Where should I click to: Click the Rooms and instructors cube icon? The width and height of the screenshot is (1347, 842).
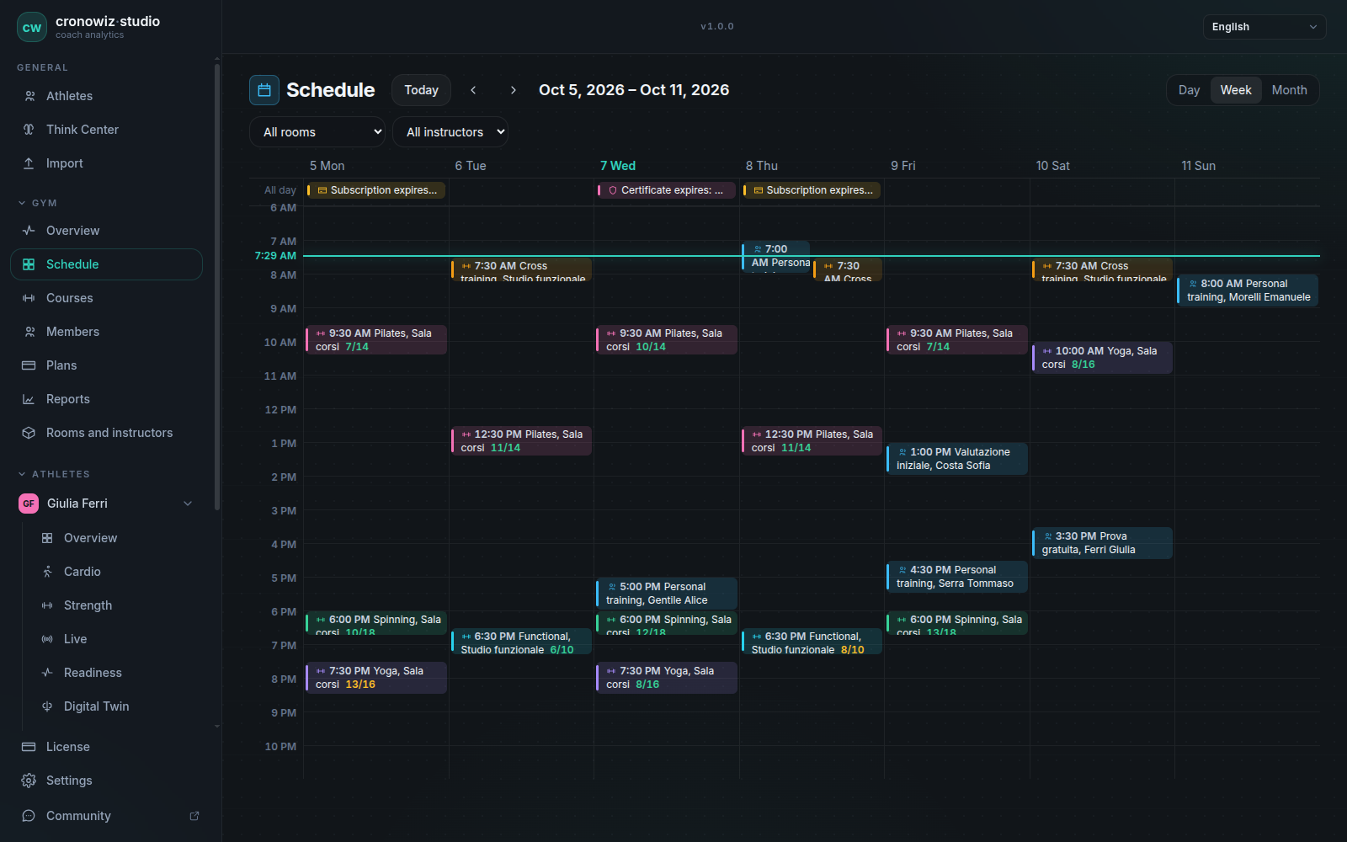(x=29, y=433)
